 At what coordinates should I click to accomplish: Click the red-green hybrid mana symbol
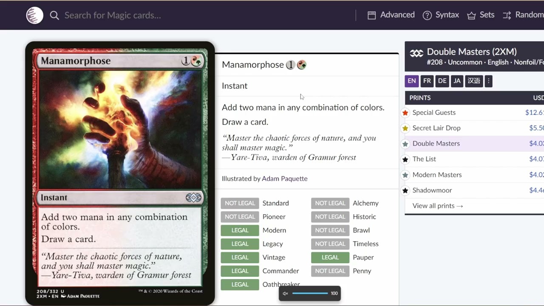(x=301, y=65)
